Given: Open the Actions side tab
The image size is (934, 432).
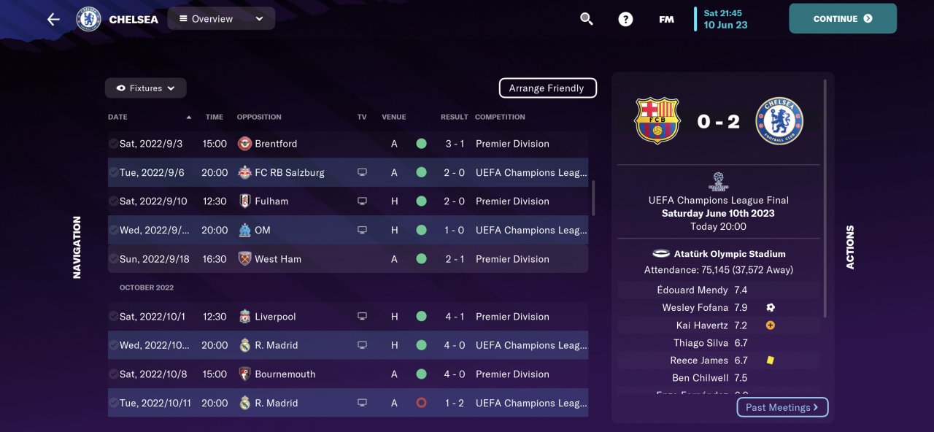Looking at the screenshot, I should tap(850, 247).
